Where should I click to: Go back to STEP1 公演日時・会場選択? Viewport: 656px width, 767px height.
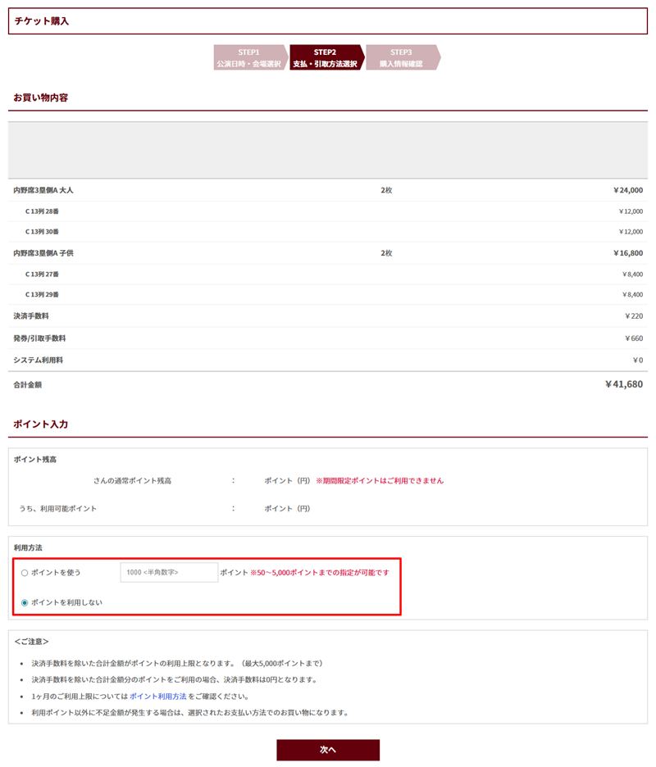coord(248,57)
